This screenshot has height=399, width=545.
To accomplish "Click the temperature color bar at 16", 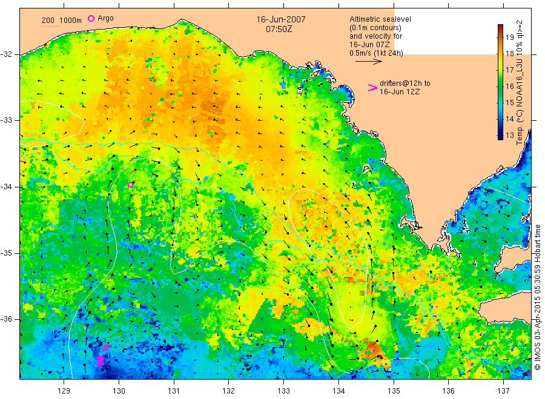I will [x=500, y=86].
